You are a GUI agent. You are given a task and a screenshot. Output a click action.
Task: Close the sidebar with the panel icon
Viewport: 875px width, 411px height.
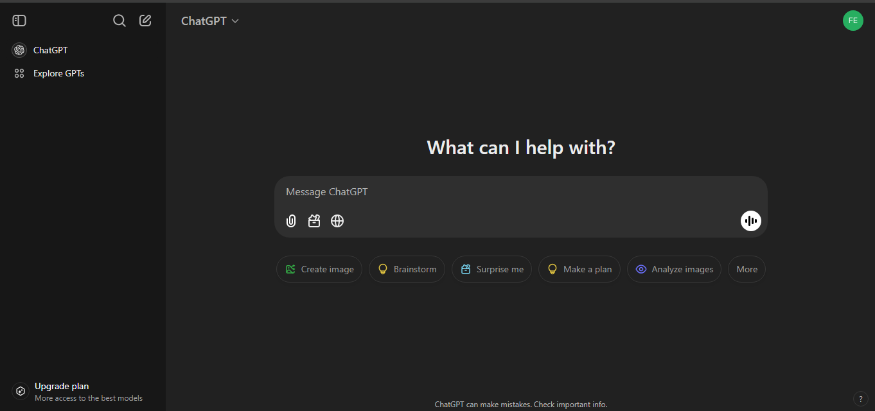(x=19, y=21)
